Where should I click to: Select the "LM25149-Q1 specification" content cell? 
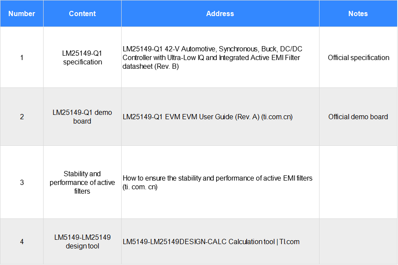[x=82, y=57]
